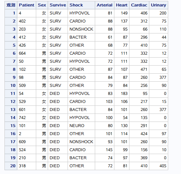Click the Arterial column header
The height and width of the screenshot is (174, 181).
pyautogui.click(x=104, y=5)
